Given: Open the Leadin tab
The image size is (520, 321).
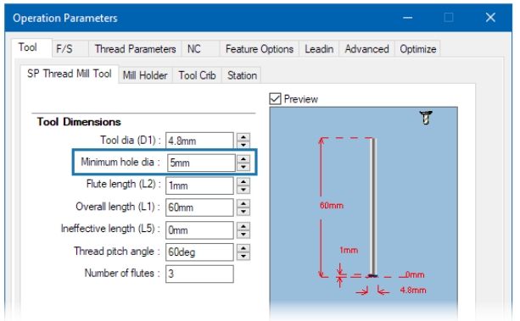Looking at the screenshot, I should (319, 49).
